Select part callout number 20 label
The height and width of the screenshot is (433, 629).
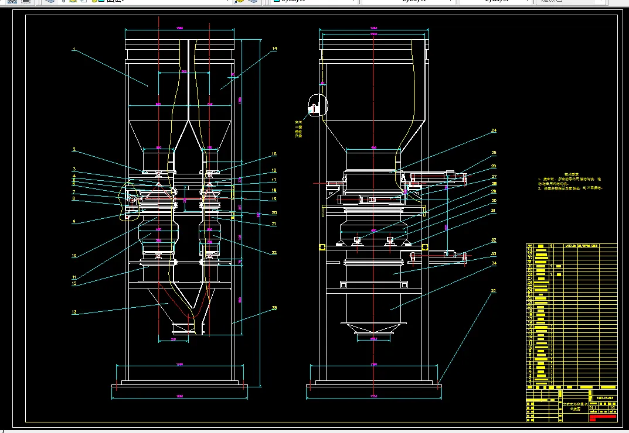click(x=274, y=212)
